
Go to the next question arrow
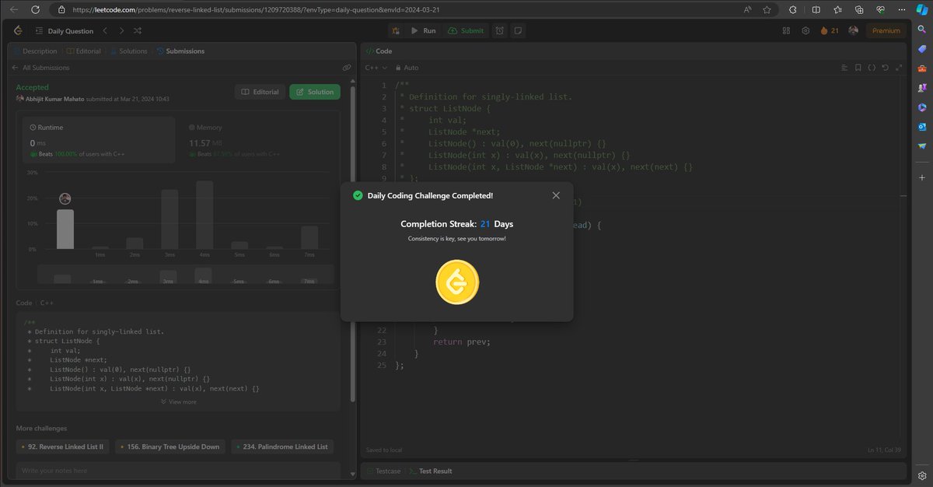[121, 31]
